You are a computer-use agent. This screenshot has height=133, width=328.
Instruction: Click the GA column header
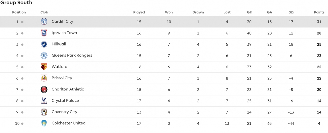269,12
